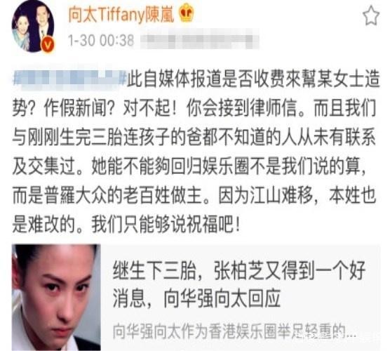
Task: Click the post line mentioning 你会接到律师信
Action: pos(194,107)
